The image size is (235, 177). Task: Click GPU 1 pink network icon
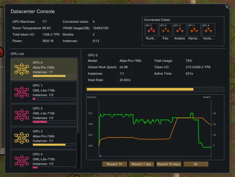coord(22,91)
